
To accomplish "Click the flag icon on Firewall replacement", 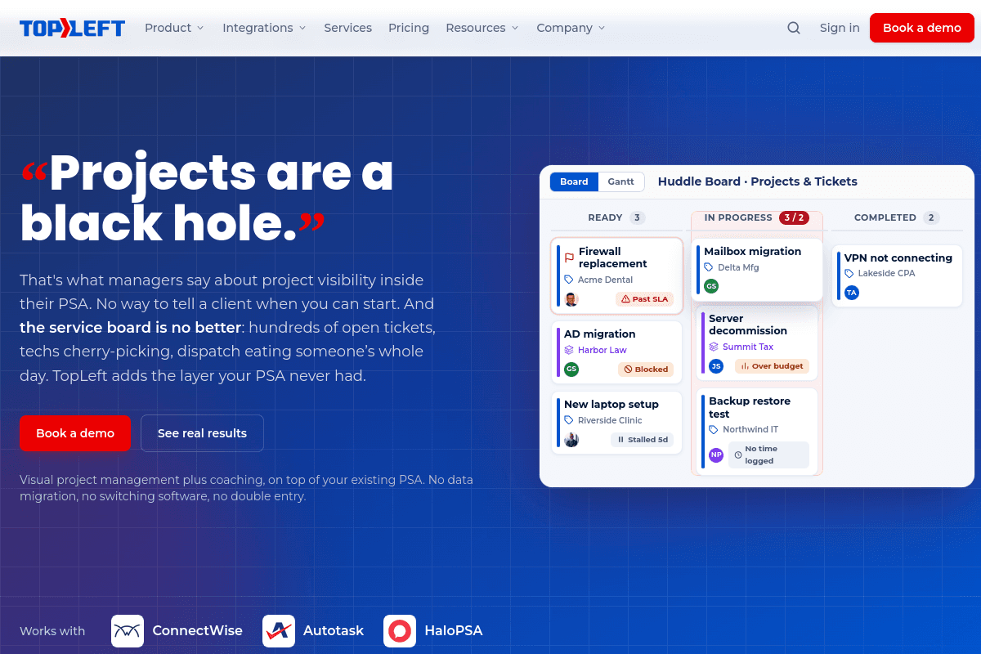I will click(x=569, y=258).
